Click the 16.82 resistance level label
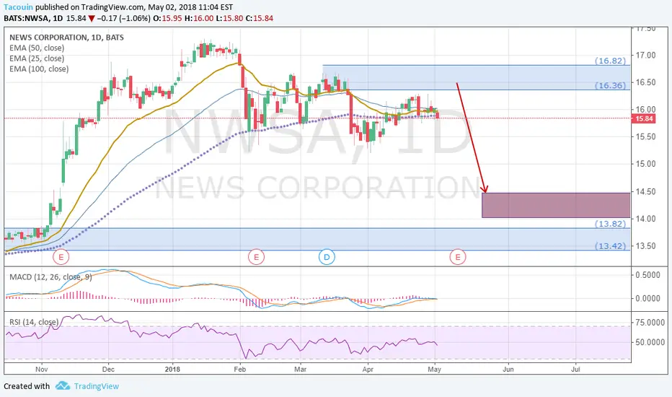Viewport: 672px width, 397px height. (610, 61)
